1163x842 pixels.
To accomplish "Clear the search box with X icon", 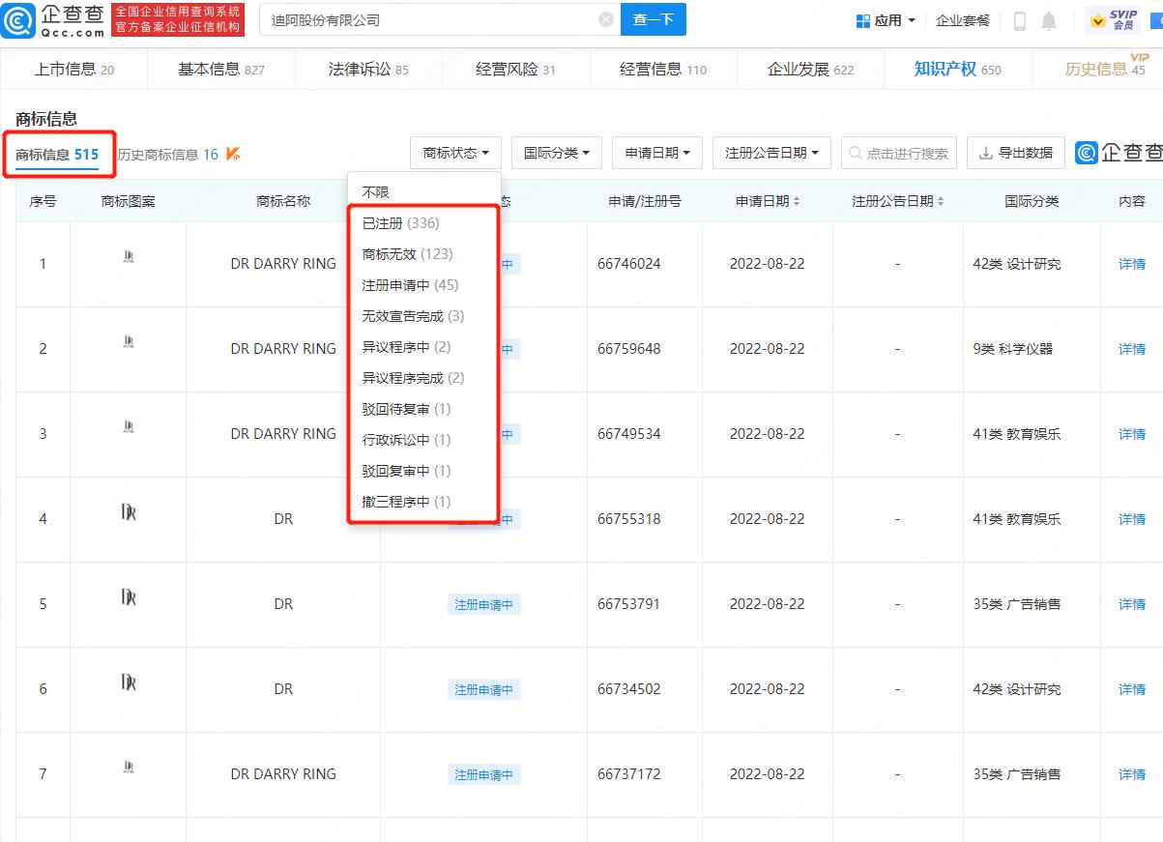I will [605, 19].
